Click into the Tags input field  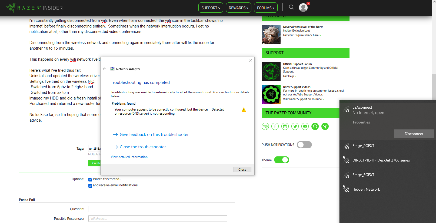pos(94,149)
